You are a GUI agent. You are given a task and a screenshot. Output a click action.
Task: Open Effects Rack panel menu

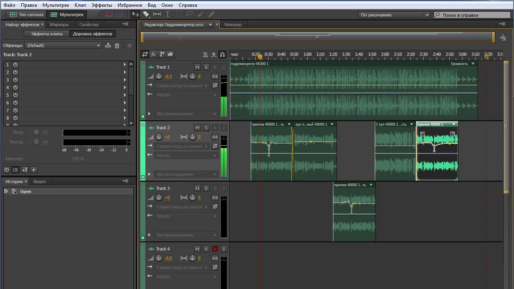click(x=125, y=24)
